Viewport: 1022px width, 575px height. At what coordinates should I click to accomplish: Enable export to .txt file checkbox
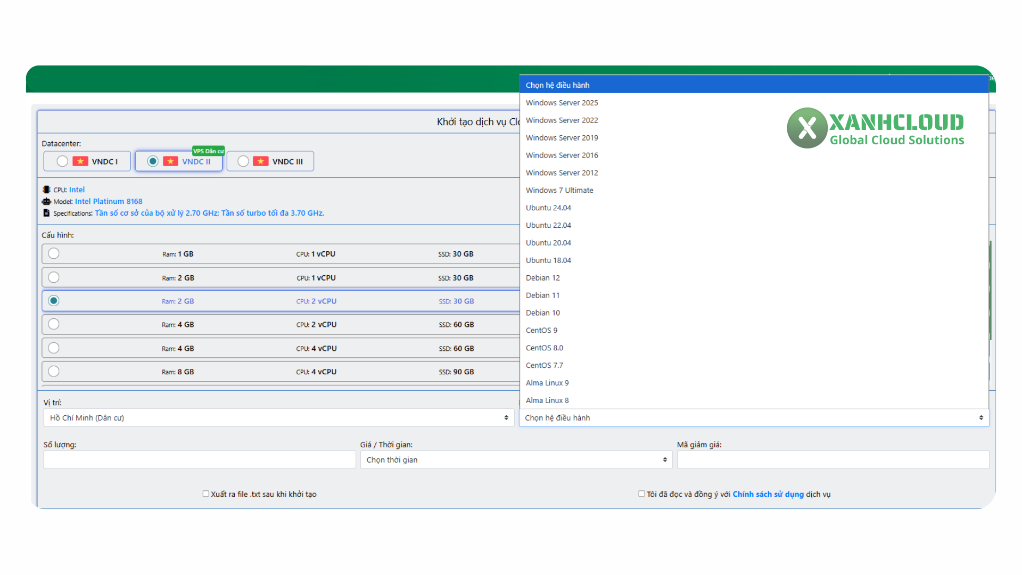(205, 494)
